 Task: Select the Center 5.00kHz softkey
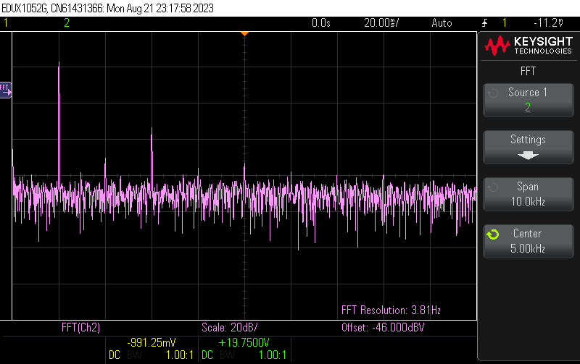tap(529, 241)
